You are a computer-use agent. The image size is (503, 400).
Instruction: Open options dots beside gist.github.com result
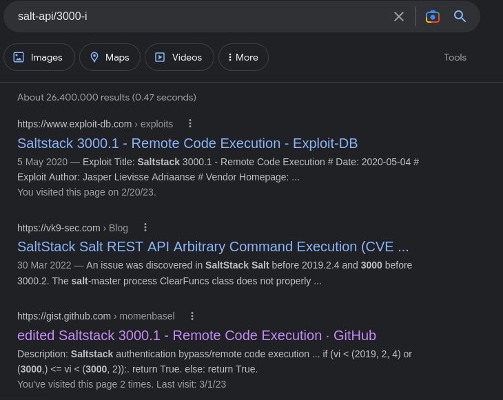[192, 316]
